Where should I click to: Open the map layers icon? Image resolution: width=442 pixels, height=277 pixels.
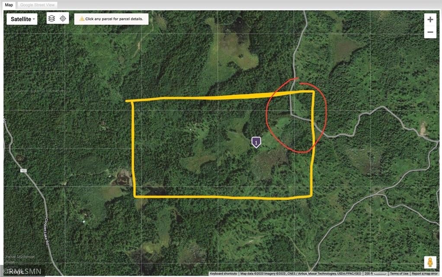[x=51, y=19]
